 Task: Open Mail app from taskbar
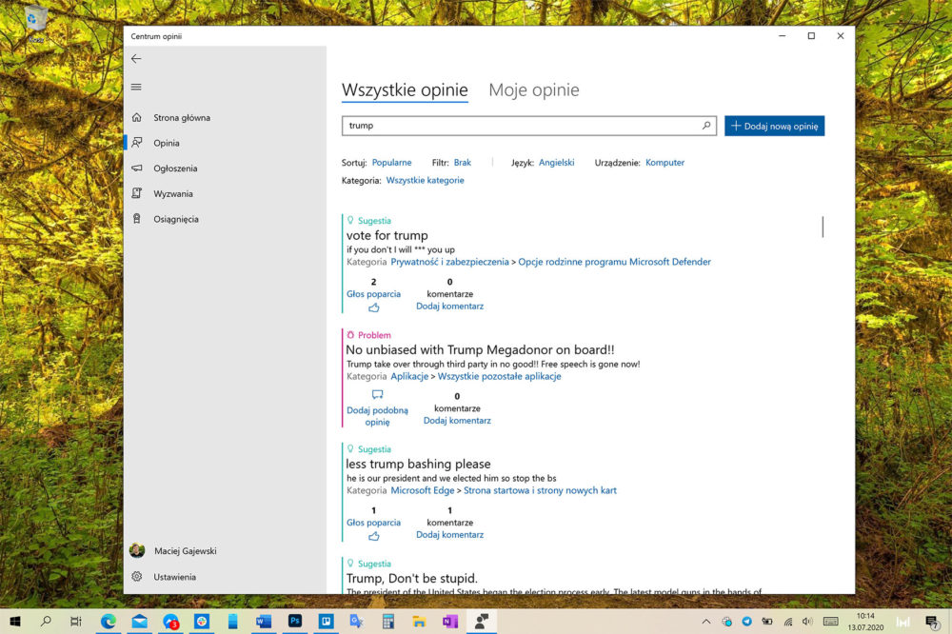coord(139,622)
